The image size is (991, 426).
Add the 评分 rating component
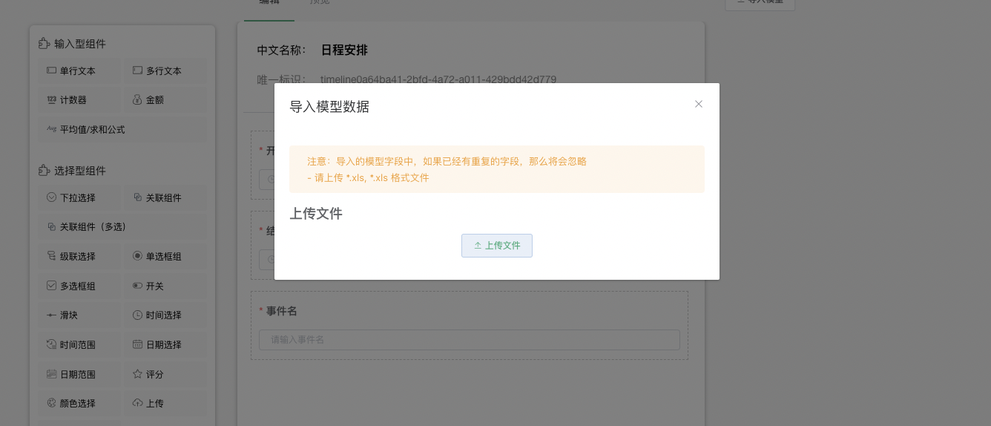165,374
